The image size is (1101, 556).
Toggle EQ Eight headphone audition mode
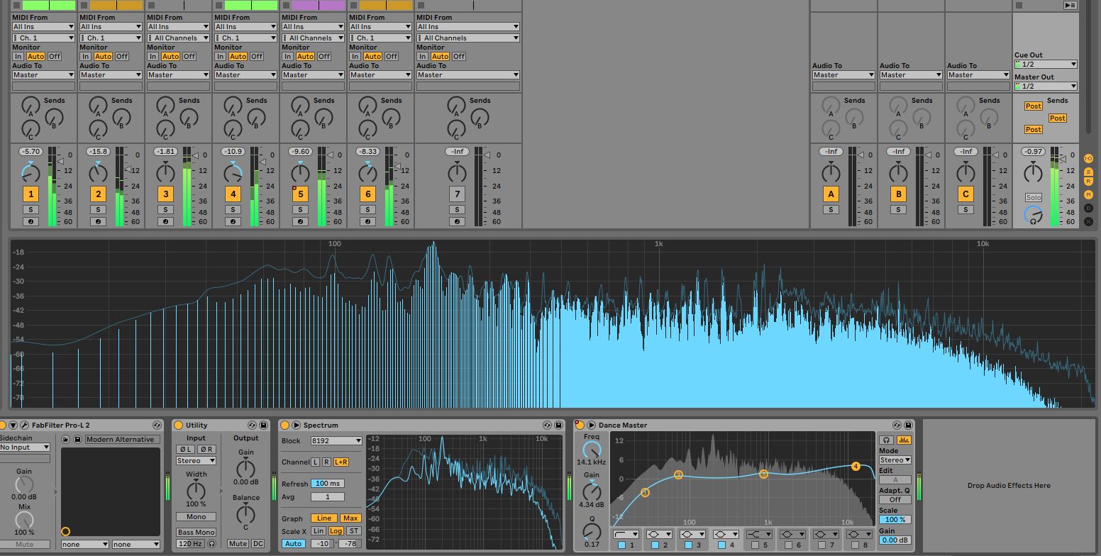point(886,440)
